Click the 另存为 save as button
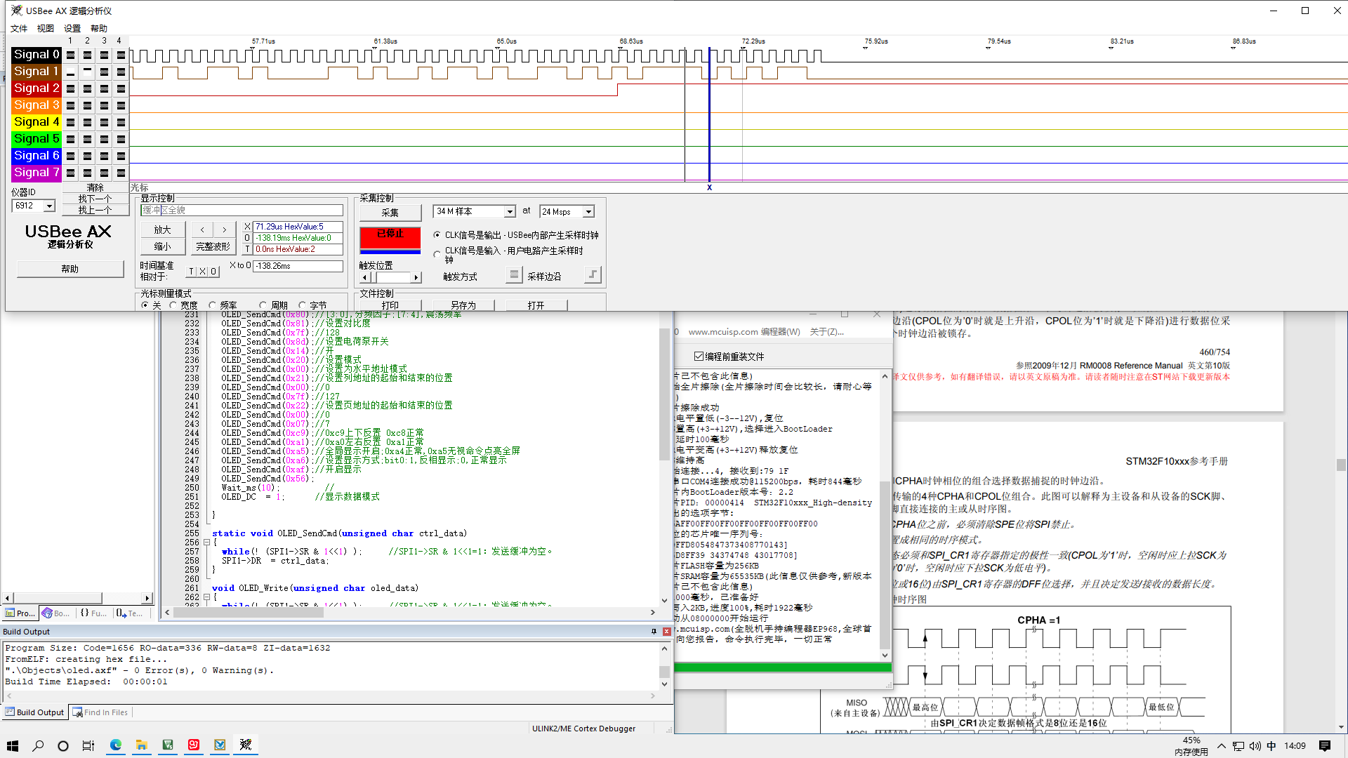This screenshot has height=758, width=1348. coord(463,306)
